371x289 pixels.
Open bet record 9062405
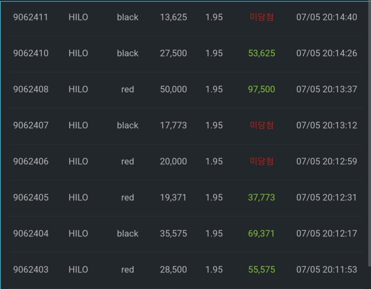coord(31,198)
